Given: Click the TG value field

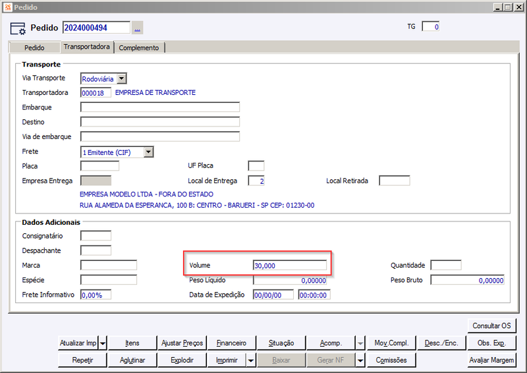Looking at the screenshot, I should pos(431,26).
